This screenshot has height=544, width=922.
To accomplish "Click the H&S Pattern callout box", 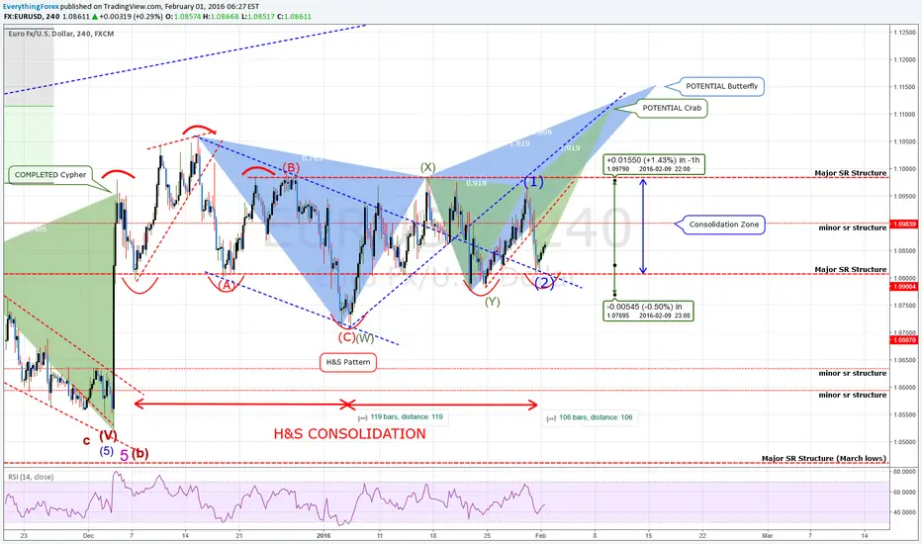I will click(x=348, y=362).
